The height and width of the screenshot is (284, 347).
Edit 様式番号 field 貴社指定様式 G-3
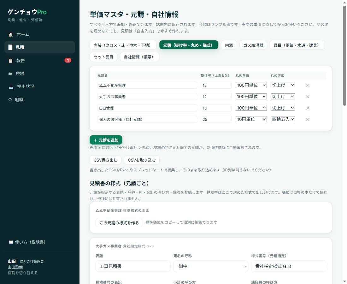click(288, 266)
